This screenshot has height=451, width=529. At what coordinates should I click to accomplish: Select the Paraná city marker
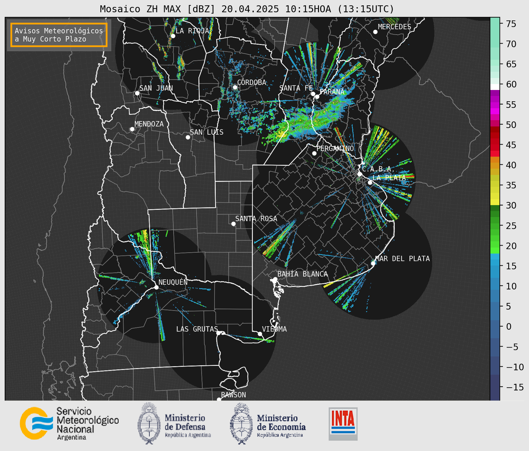(317, 97)
